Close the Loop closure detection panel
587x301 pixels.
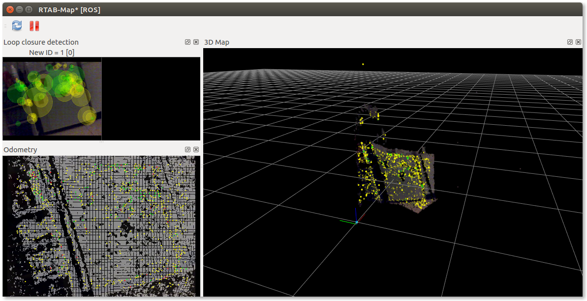[x=196, y=42]
